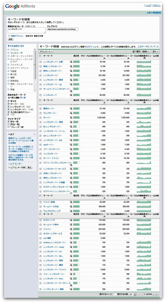Uncheck the すべて included-keywords checkbox
The image size is (166, 303).
click(9, 101)
